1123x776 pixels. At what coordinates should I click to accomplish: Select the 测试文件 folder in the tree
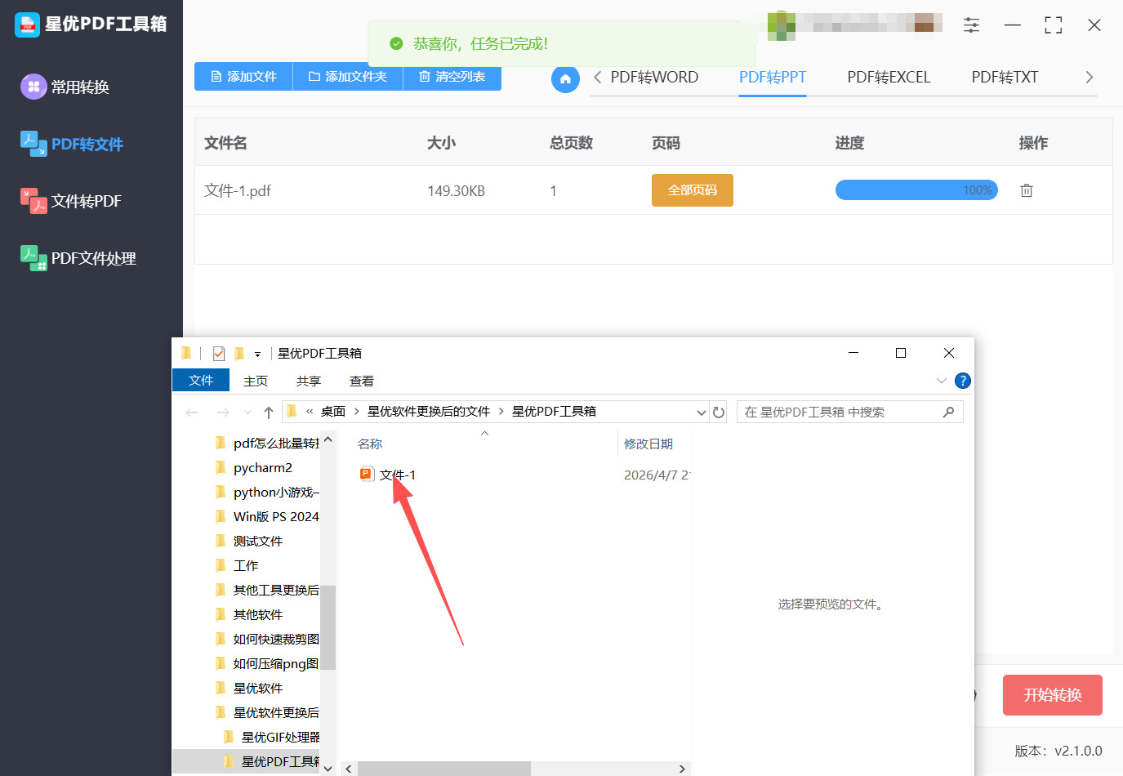258,541
